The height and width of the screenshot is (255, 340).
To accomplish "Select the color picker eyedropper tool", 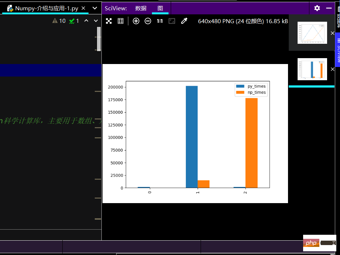I will coord(184,21).
